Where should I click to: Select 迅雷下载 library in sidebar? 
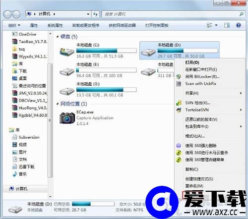click(x=23, y=166)
